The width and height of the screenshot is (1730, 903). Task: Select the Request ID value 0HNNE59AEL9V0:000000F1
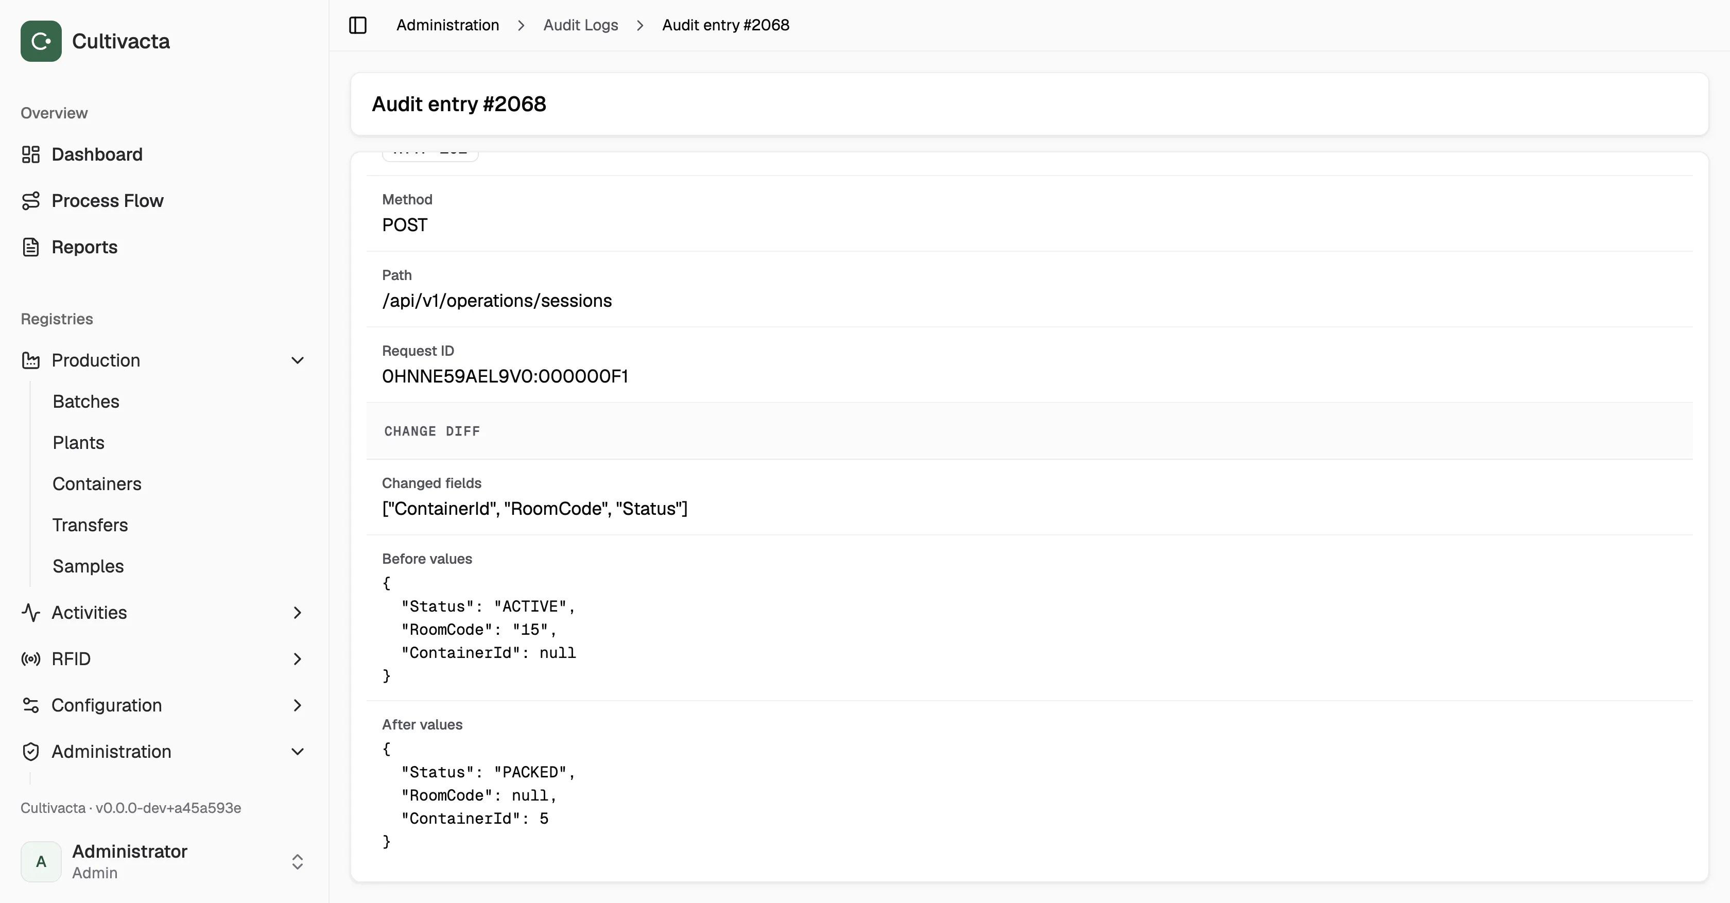pyautogui.click(x=505, y=376)
